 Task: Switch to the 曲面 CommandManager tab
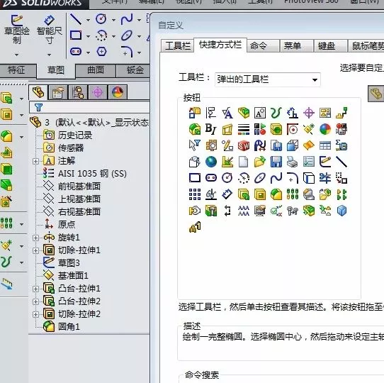point(96,70)
